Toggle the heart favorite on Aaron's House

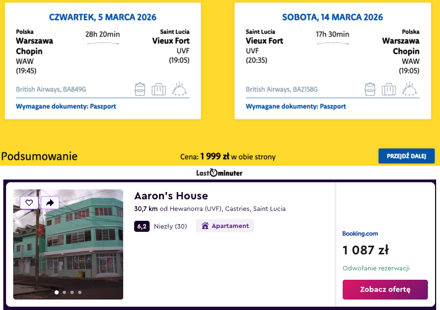(29, 203)
